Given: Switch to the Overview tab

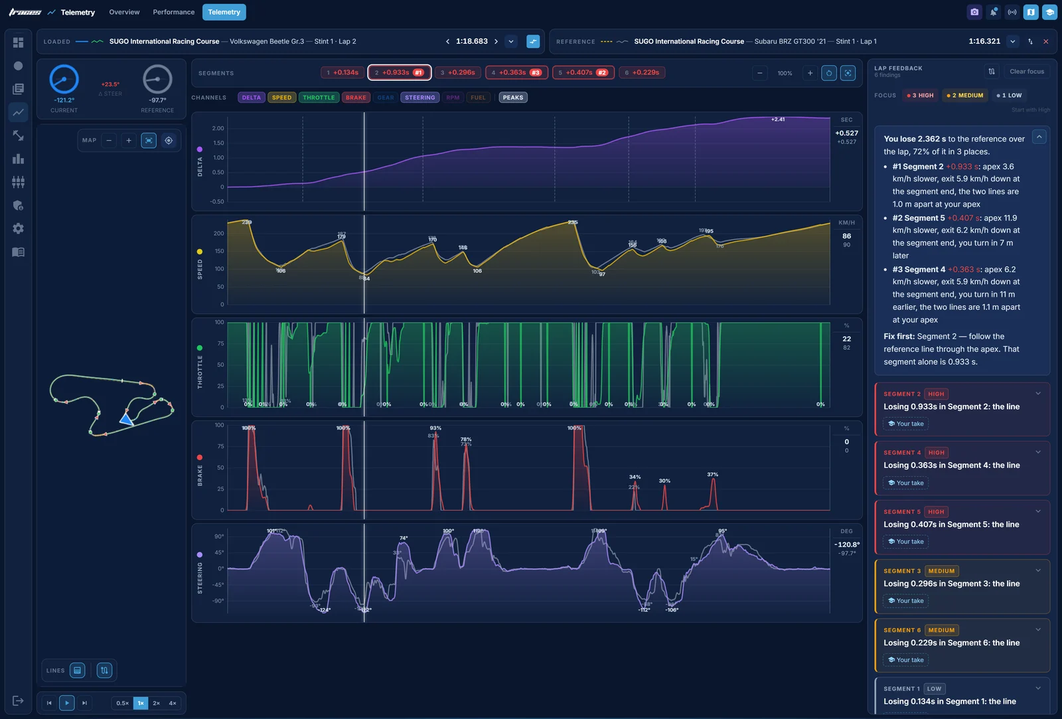Looking at the screenshot, I should (124, 12).
